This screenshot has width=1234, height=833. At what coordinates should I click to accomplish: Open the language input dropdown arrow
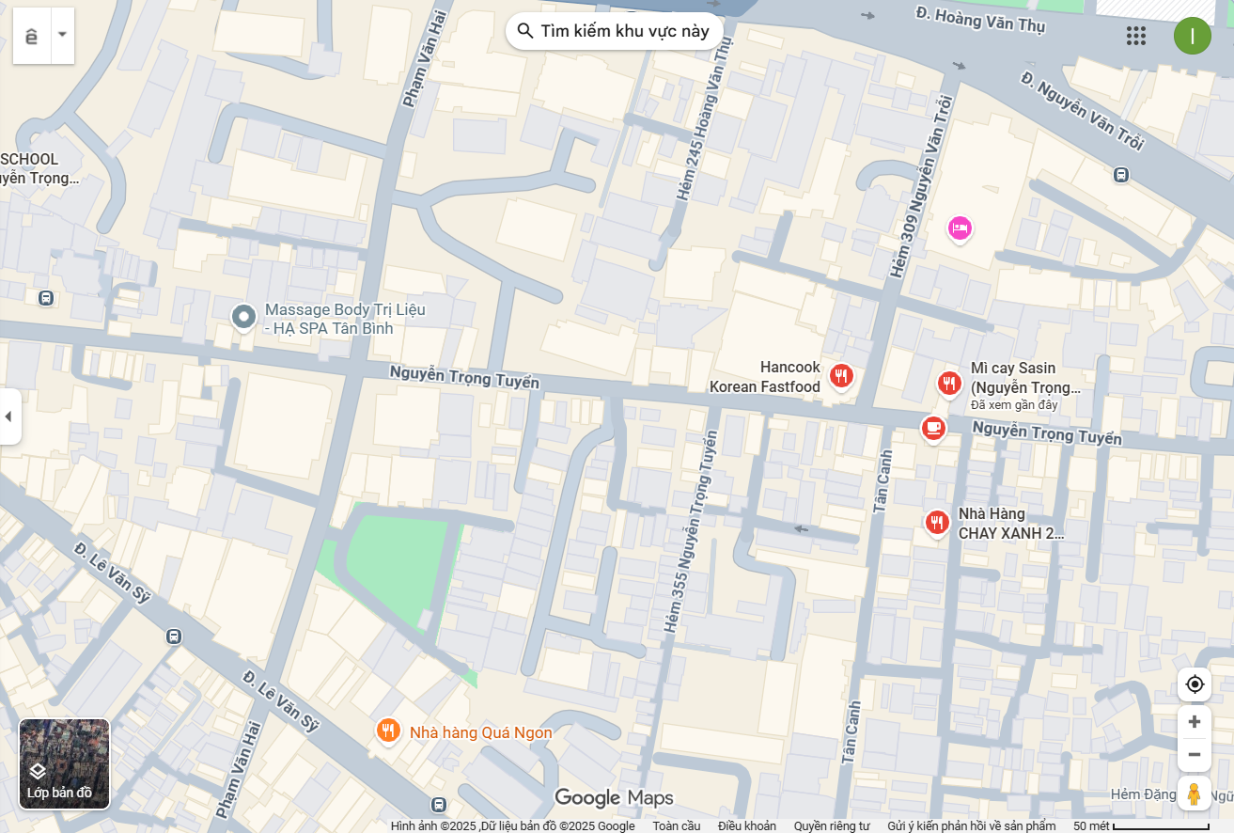62,36
